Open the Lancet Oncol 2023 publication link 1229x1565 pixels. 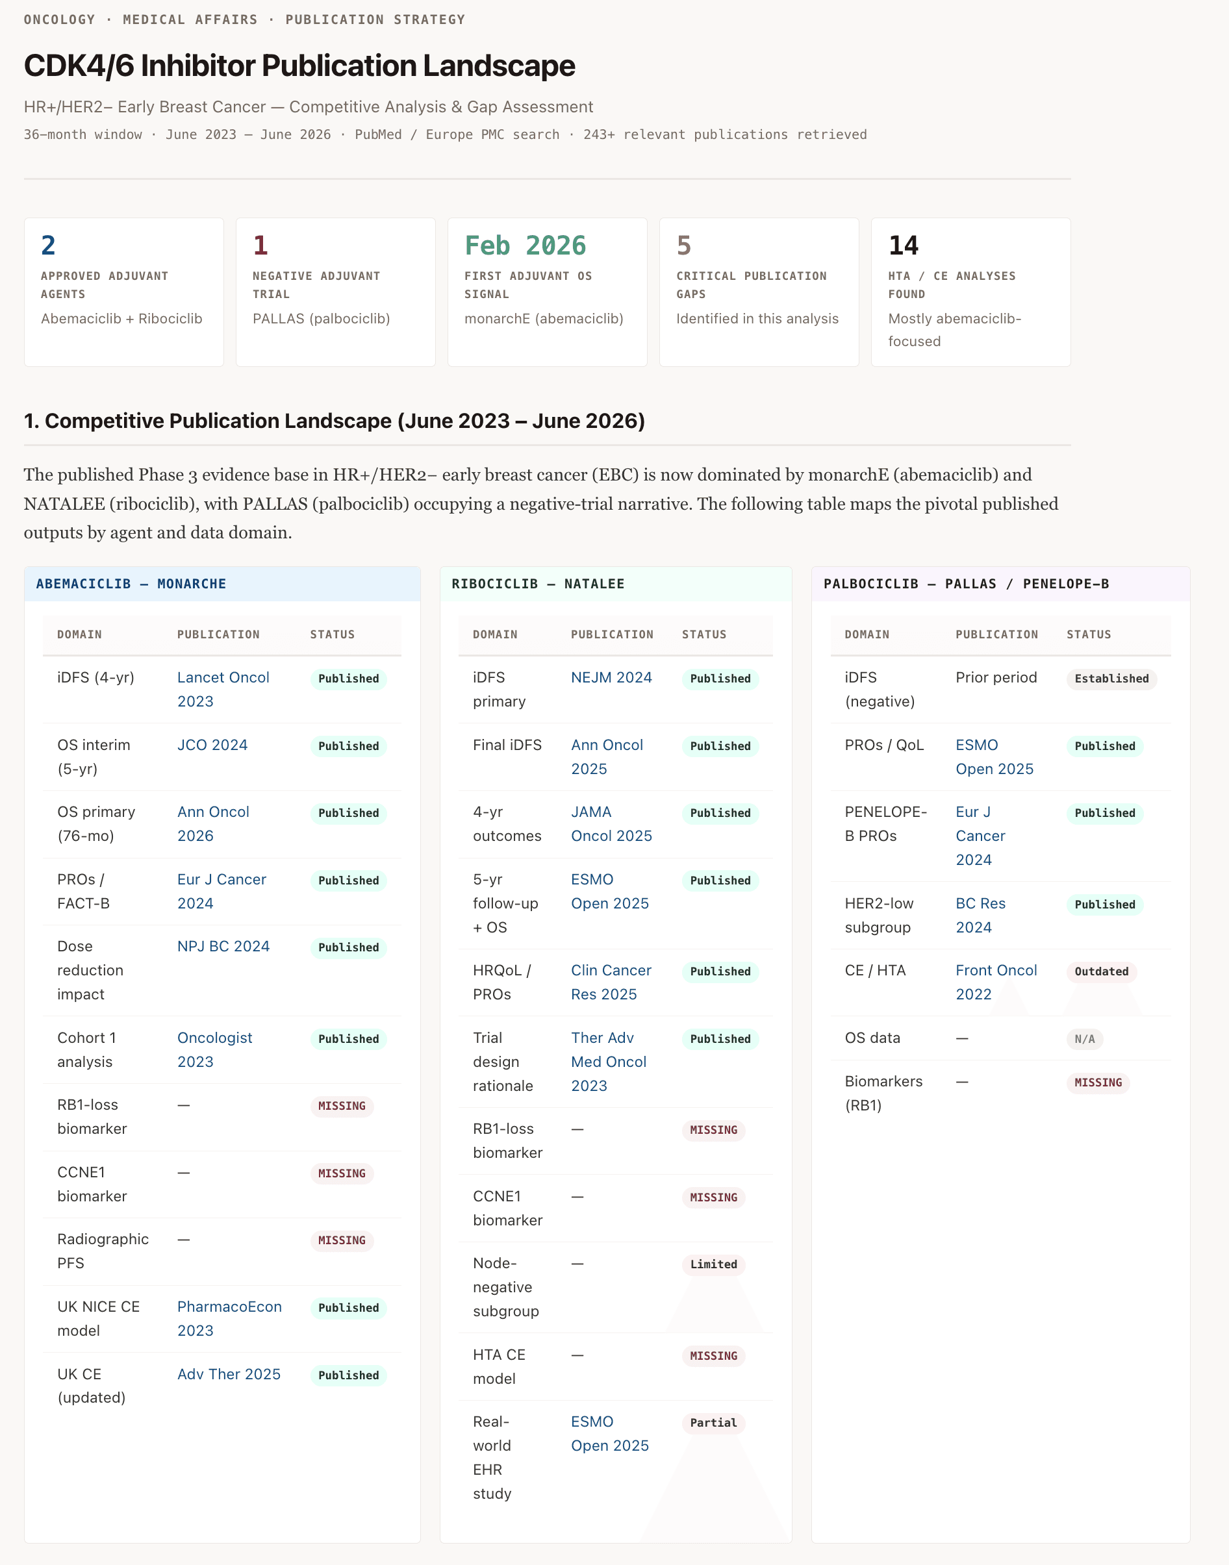223,689
